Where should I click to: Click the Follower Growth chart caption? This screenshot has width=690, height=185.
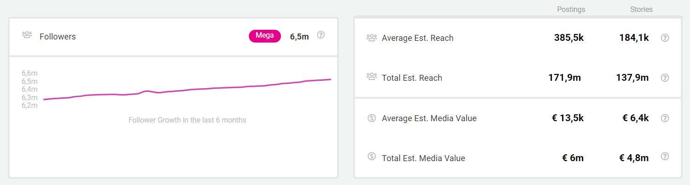click(x=187, y=120)
